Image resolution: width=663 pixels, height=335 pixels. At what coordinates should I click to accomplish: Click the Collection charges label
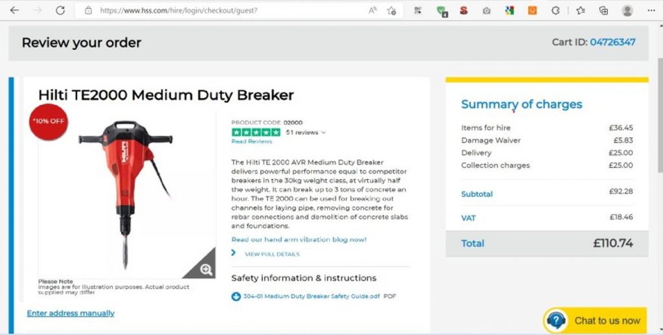click(495, 165)
